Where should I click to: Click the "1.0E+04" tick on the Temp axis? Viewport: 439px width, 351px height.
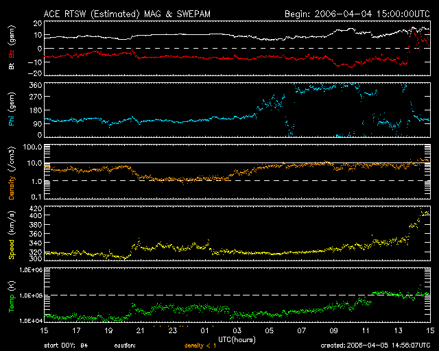tap(31, 321)
